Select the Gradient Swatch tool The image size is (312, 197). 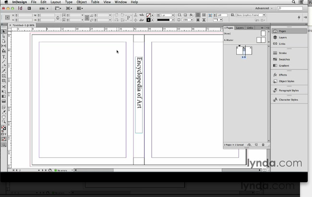(x=4, y=96)
